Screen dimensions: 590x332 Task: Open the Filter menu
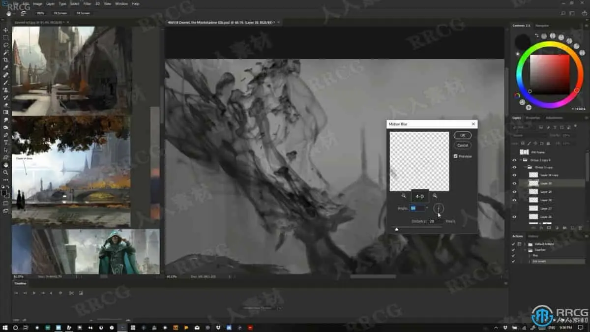[87, 3]
